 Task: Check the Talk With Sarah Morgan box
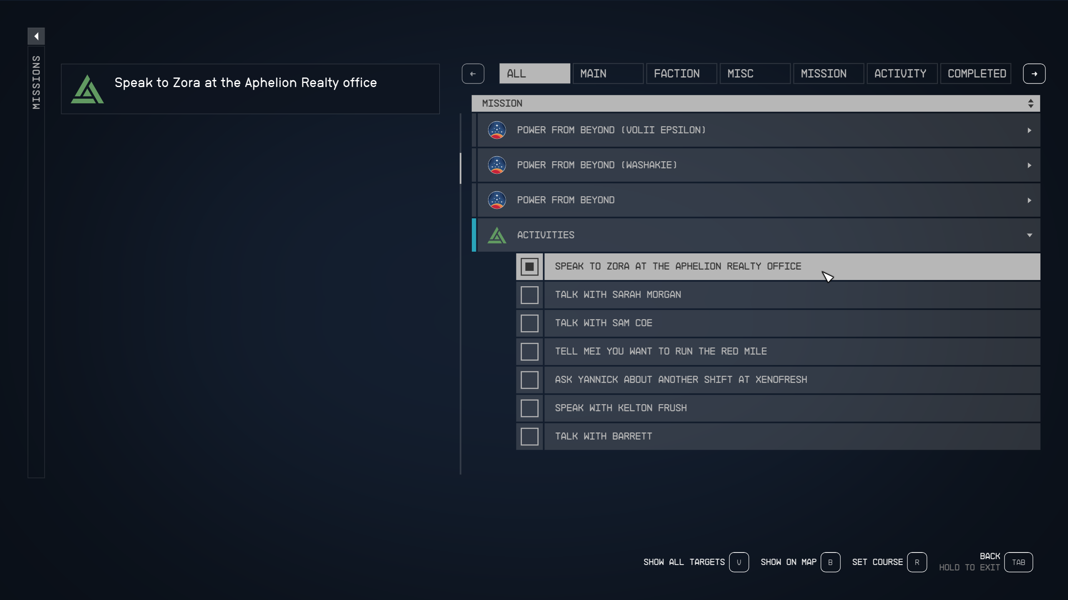click(529, 295)
